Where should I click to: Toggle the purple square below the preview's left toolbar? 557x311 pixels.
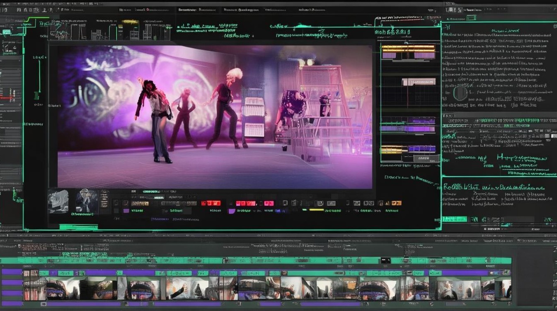(x=126, y=211)
